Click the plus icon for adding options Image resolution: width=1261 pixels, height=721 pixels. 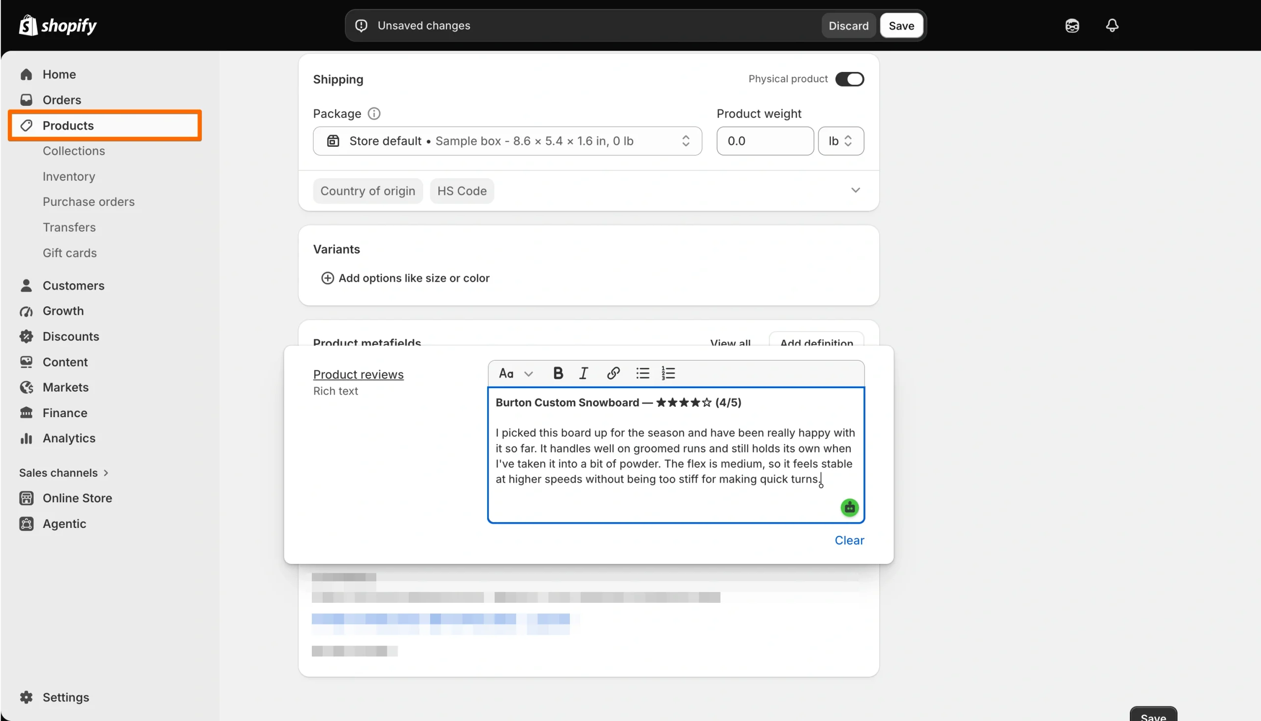328,278
